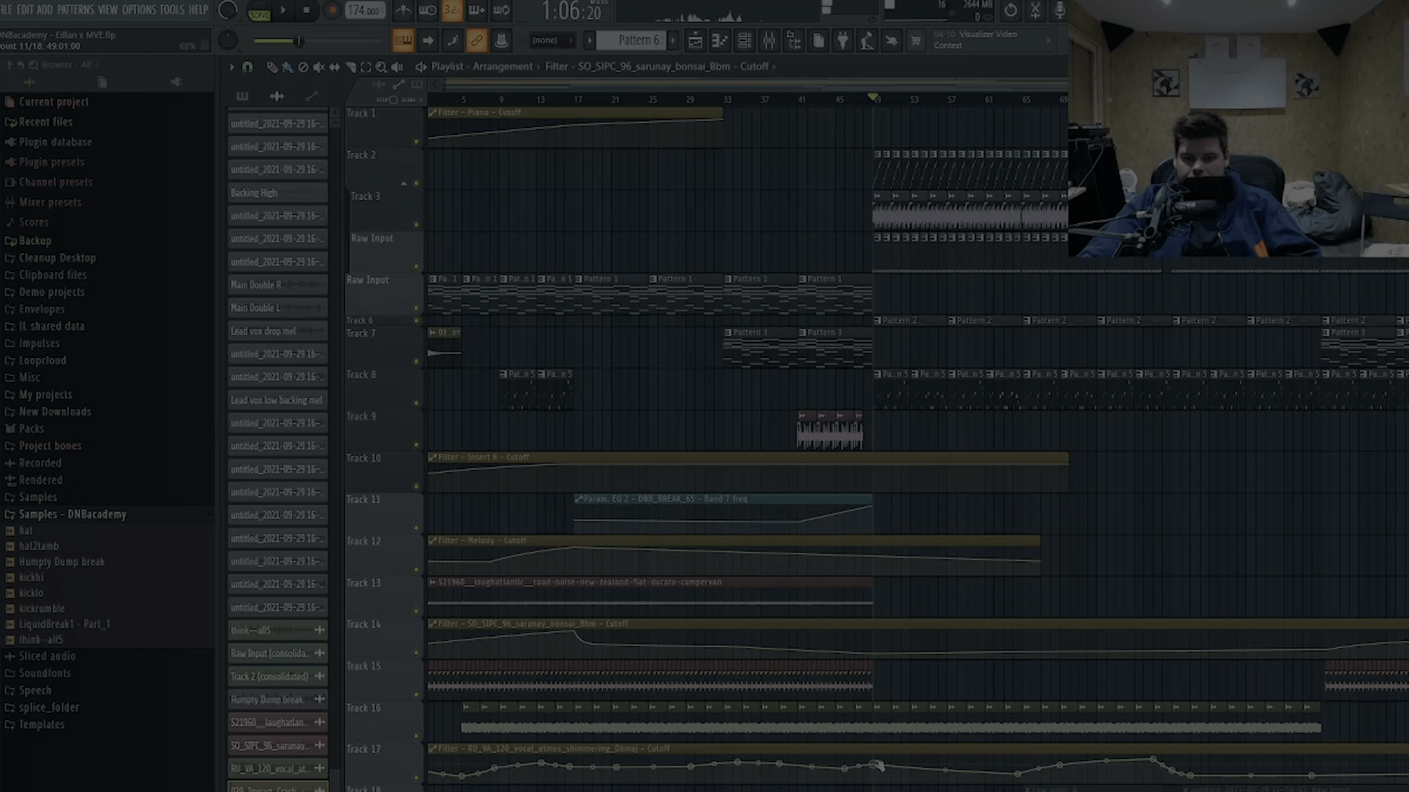The image size is (1409, 792).
Task: Open the tempo tapper icon
Action: 867,41
